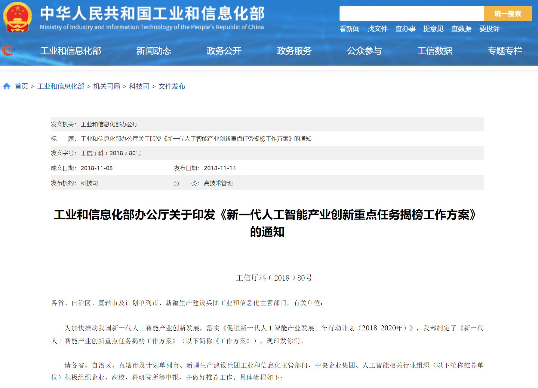
Task: Click the 分类 value 高技术管理
Action: (x=218, y=183)
